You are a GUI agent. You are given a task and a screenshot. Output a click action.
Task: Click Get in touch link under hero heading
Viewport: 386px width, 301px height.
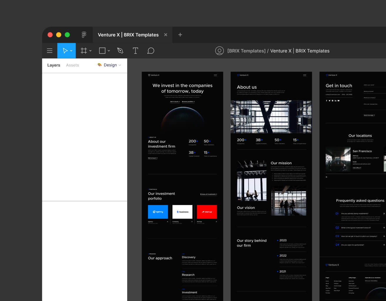175,102
